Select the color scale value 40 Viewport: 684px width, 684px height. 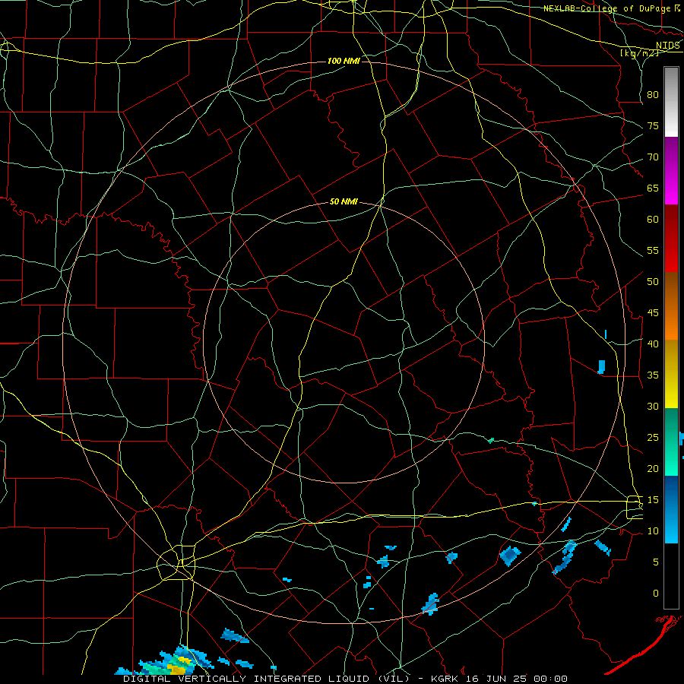[x=653, y=344]
